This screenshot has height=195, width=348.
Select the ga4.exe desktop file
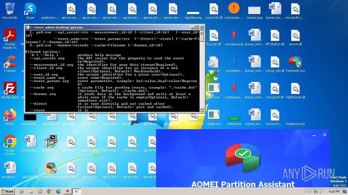(x=214, y=90)
